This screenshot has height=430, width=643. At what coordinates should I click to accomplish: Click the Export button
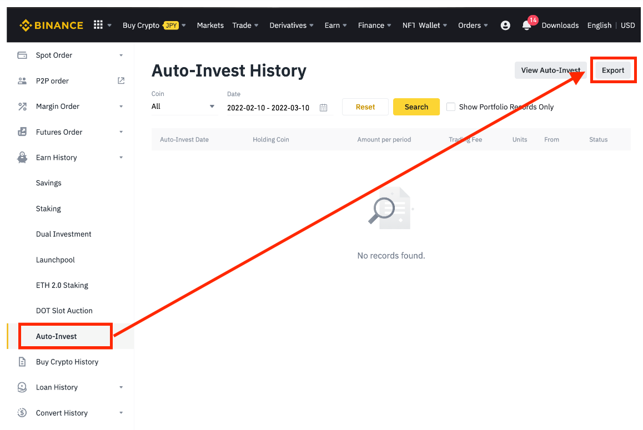click(x=612, y=70)
